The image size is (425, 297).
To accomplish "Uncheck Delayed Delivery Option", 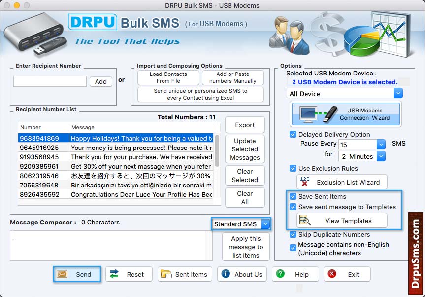I will click(x=293, y=134).
